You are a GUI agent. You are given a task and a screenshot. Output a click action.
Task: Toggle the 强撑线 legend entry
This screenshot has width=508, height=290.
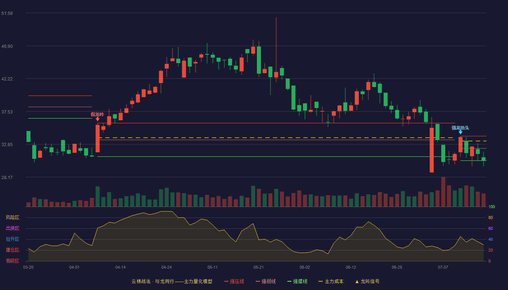(x=297, y=281)
